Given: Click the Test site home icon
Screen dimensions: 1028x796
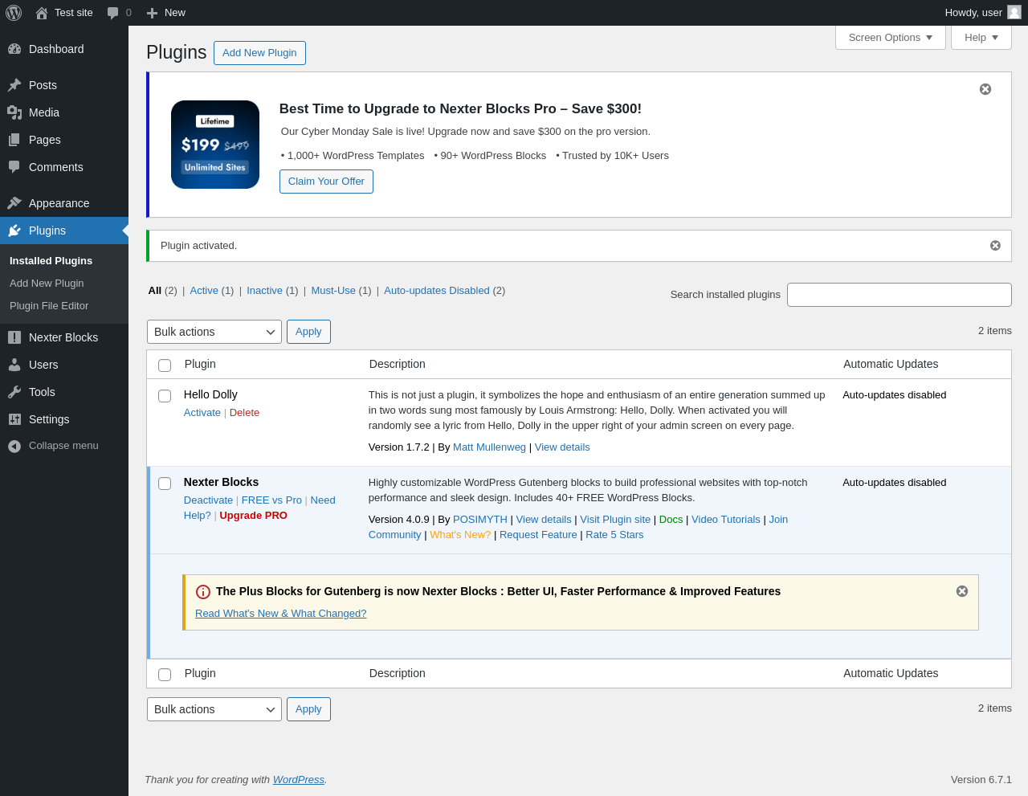Looking at the screenshot, I should point(42,13).
